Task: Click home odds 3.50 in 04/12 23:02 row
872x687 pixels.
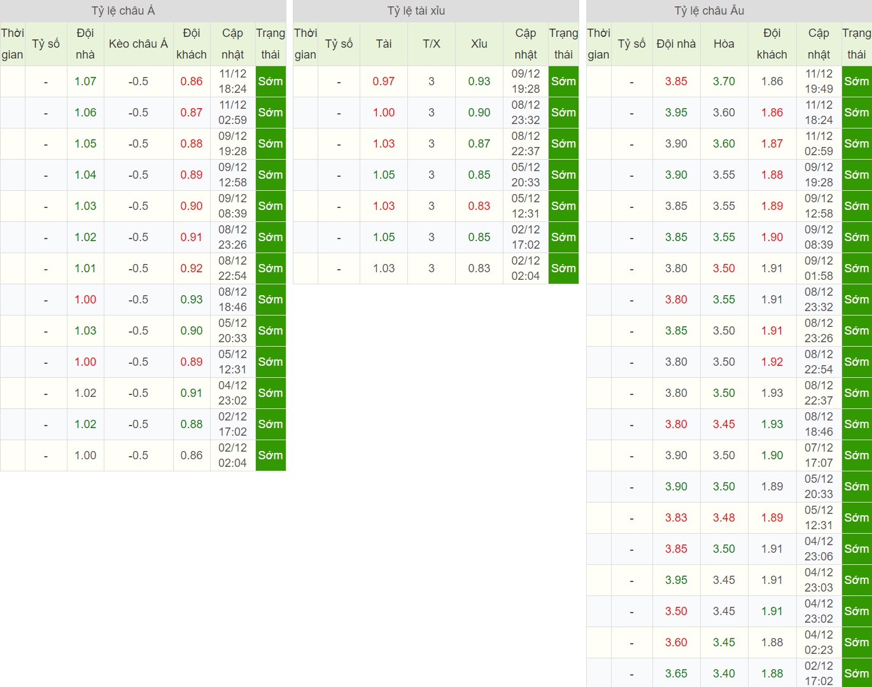Action: tap(676, 611)
